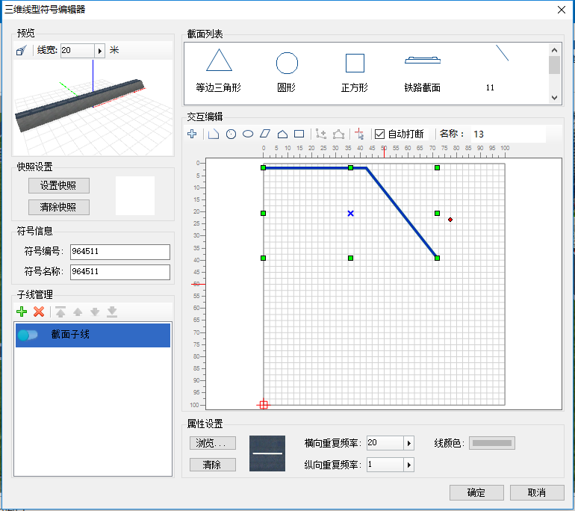This screenshot has height=511, width=575.
Task: Select the polyline drawing tool
Action: tap(214, 134)
